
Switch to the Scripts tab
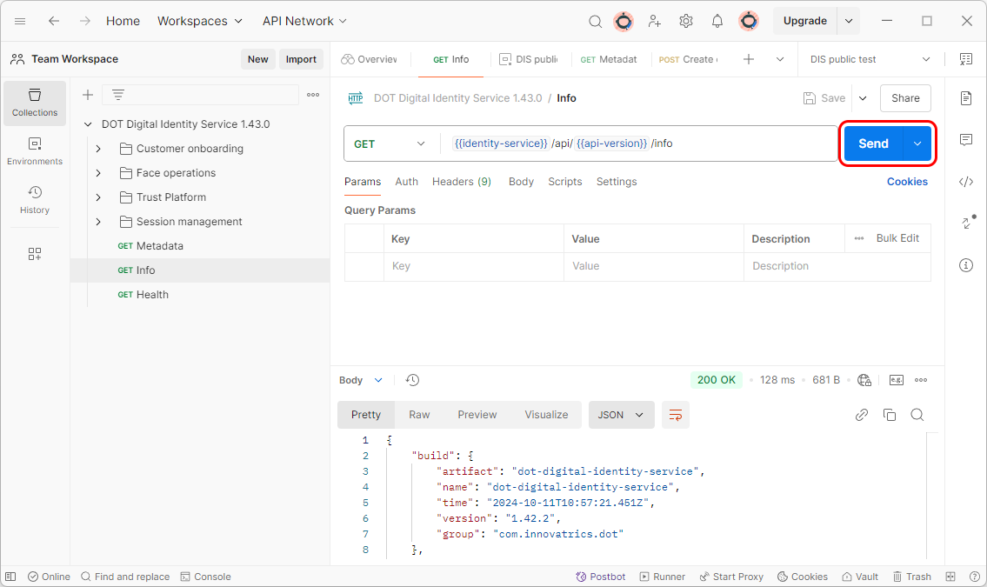pos(564,182)
